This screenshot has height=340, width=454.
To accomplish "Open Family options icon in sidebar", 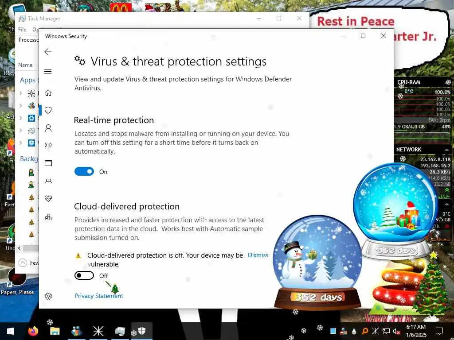I will pos(48,217).
